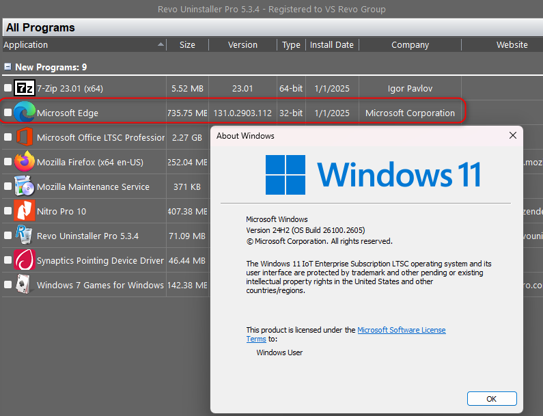543x416 pixels.
Task: Click the Nitro Pro 10 icon
Action: coord(24,210)
